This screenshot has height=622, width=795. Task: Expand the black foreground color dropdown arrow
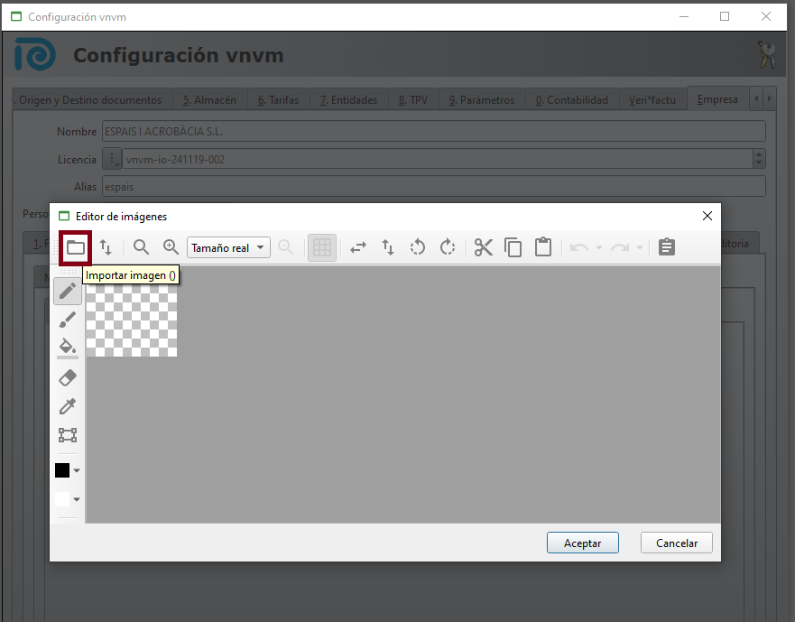pos(77,470)
